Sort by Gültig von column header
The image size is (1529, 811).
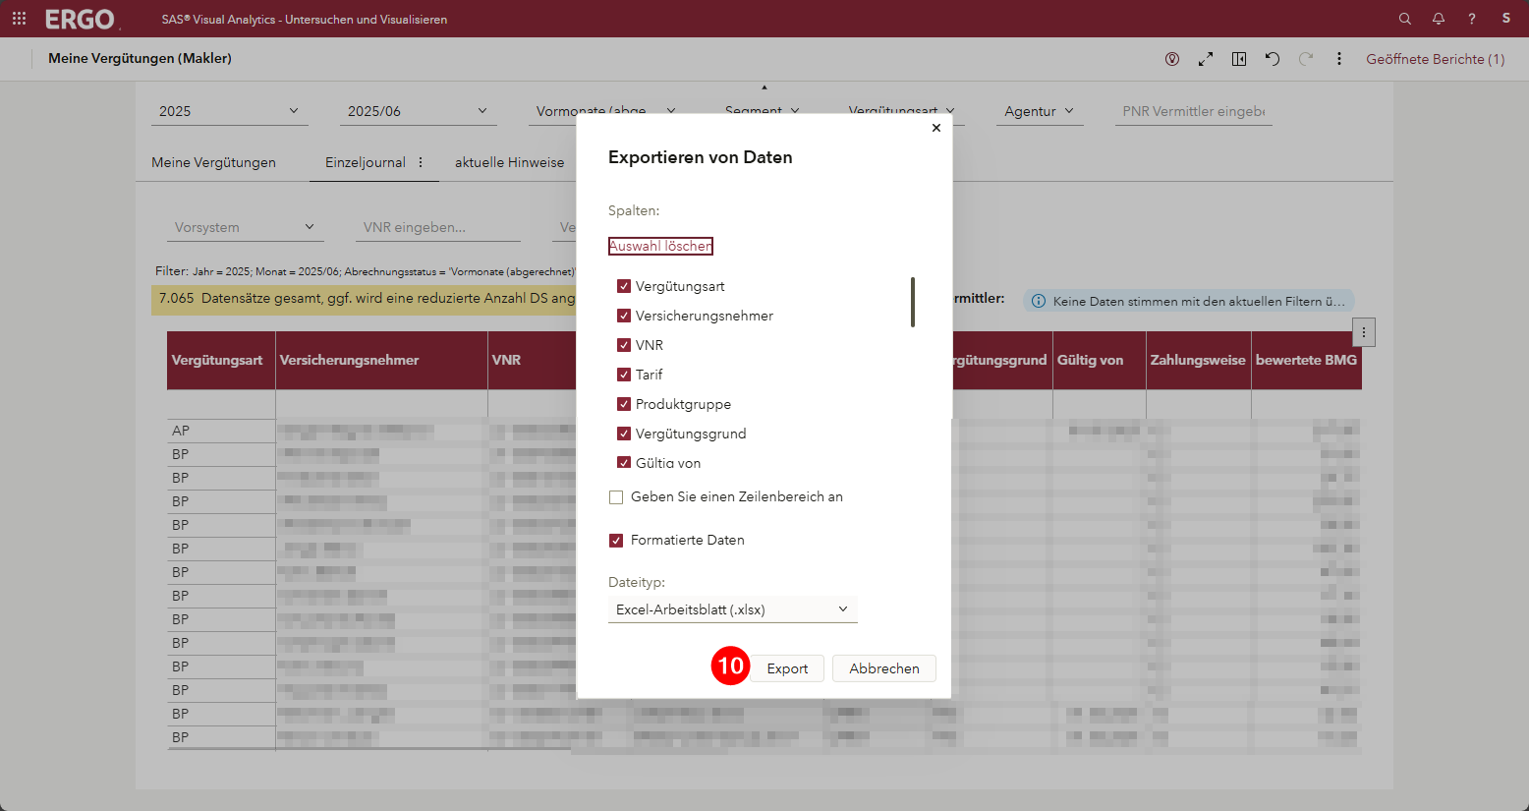[x=1100, y=360]
